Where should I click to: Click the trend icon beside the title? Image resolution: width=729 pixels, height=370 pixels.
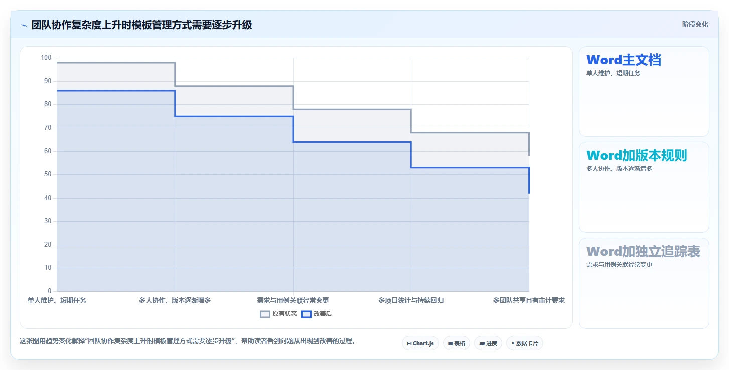point(24,25)
